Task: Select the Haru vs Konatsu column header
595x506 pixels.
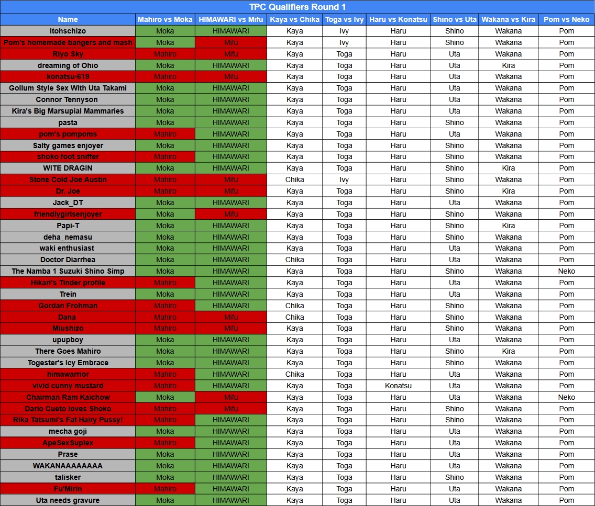Action: click(398, 19)
